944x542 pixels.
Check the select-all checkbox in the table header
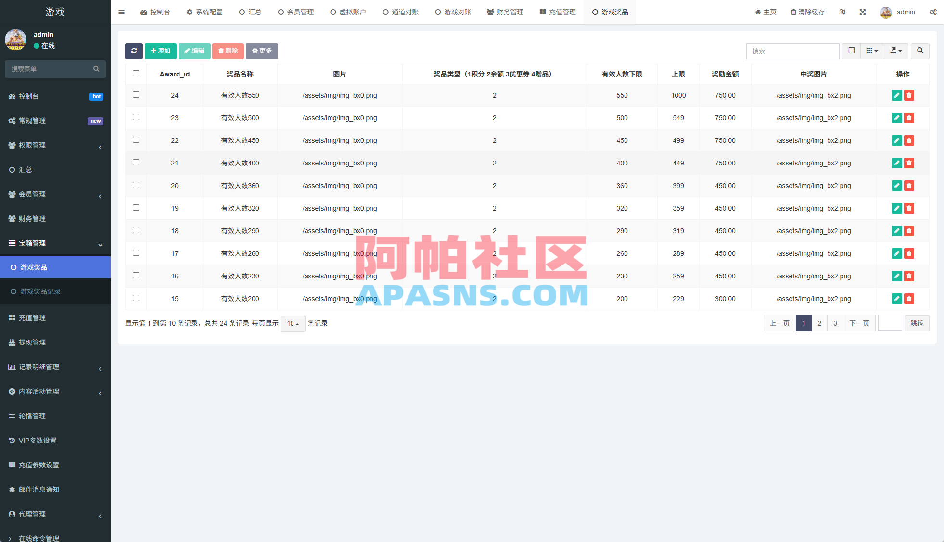tap(136, 73)
